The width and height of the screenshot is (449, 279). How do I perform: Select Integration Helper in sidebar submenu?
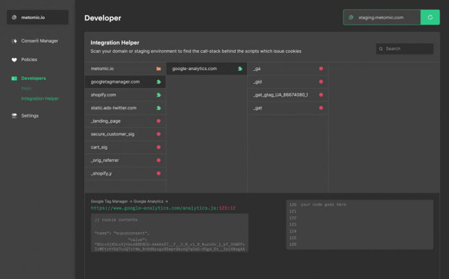[40, 99]
